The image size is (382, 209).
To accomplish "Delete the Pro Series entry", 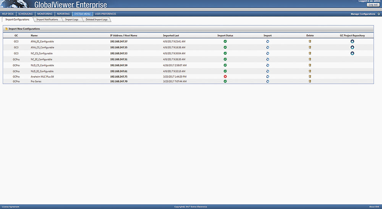I will click(310, 81).
